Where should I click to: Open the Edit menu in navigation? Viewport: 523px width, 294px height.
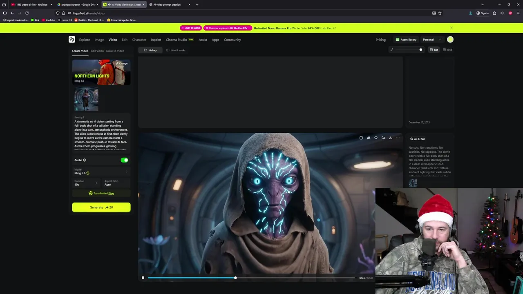coord(125,40)
